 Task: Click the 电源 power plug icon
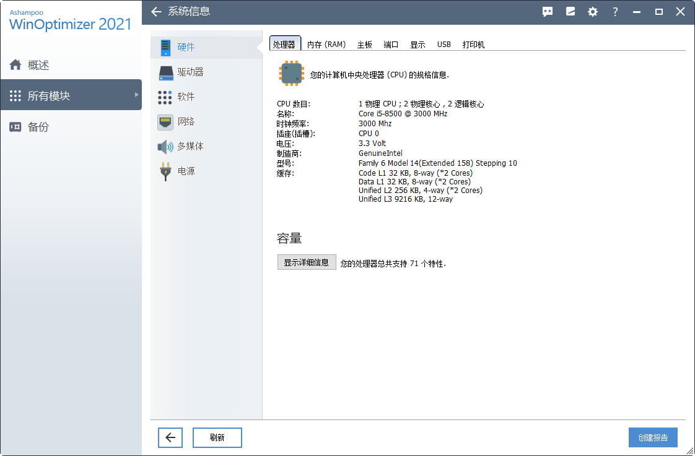point(165,171)
